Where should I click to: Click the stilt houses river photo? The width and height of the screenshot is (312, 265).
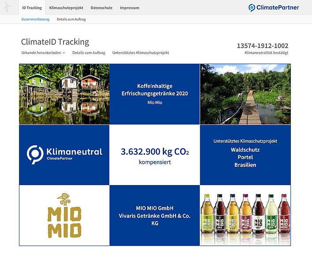pos(64,94)
